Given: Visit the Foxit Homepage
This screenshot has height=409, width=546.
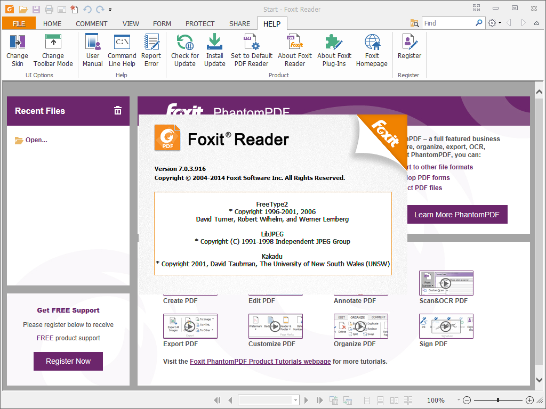Looking at the screenshot, I should click(372, 50).
